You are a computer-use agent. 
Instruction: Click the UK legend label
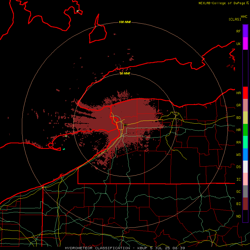pos(238,44)
